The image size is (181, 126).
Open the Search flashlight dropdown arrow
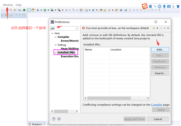tap(113, 10)
